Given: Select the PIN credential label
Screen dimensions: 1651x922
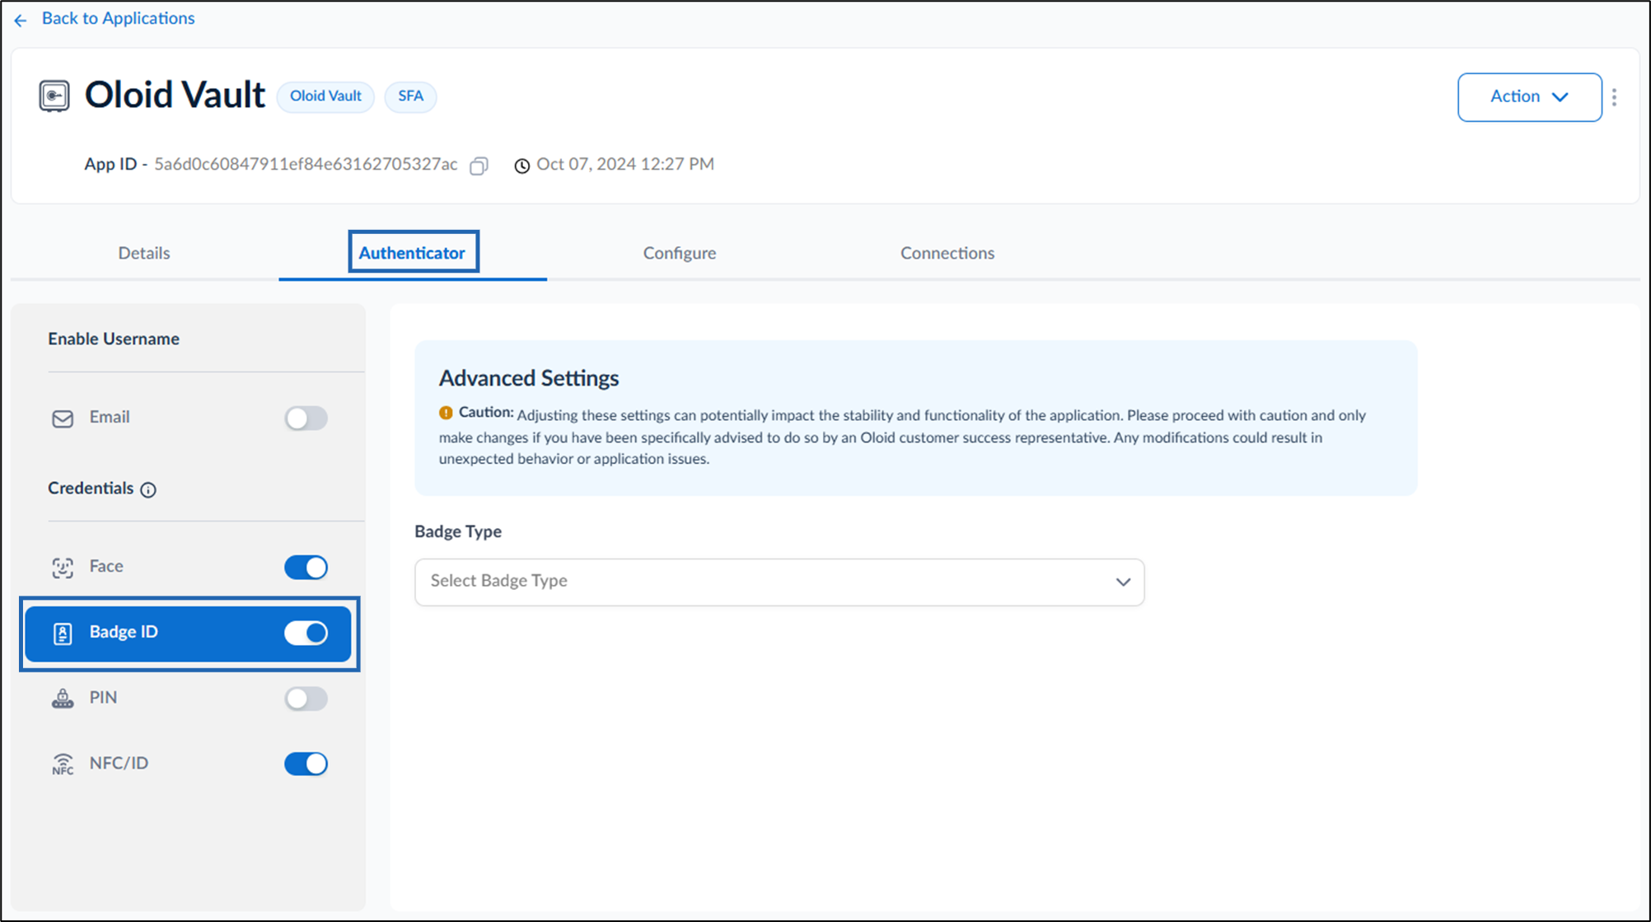Looking at the screenshot, I should [x=103, y=698].
